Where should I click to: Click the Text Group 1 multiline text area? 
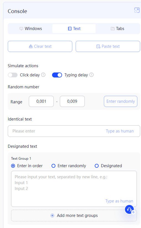(74, 189)
